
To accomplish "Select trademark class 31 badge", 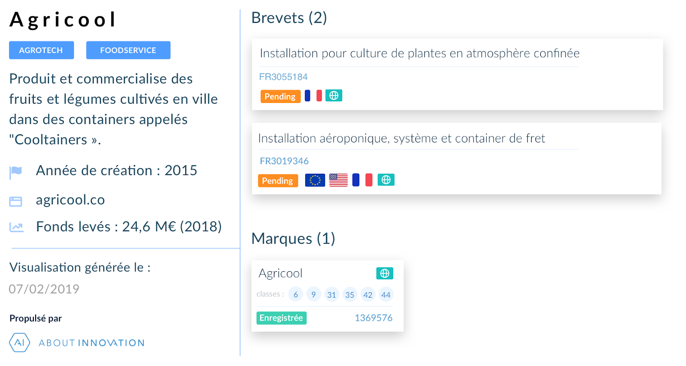I will [x=331, y=294].
